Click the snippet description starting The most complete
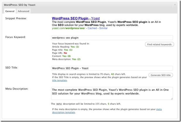 pos(106,23)
